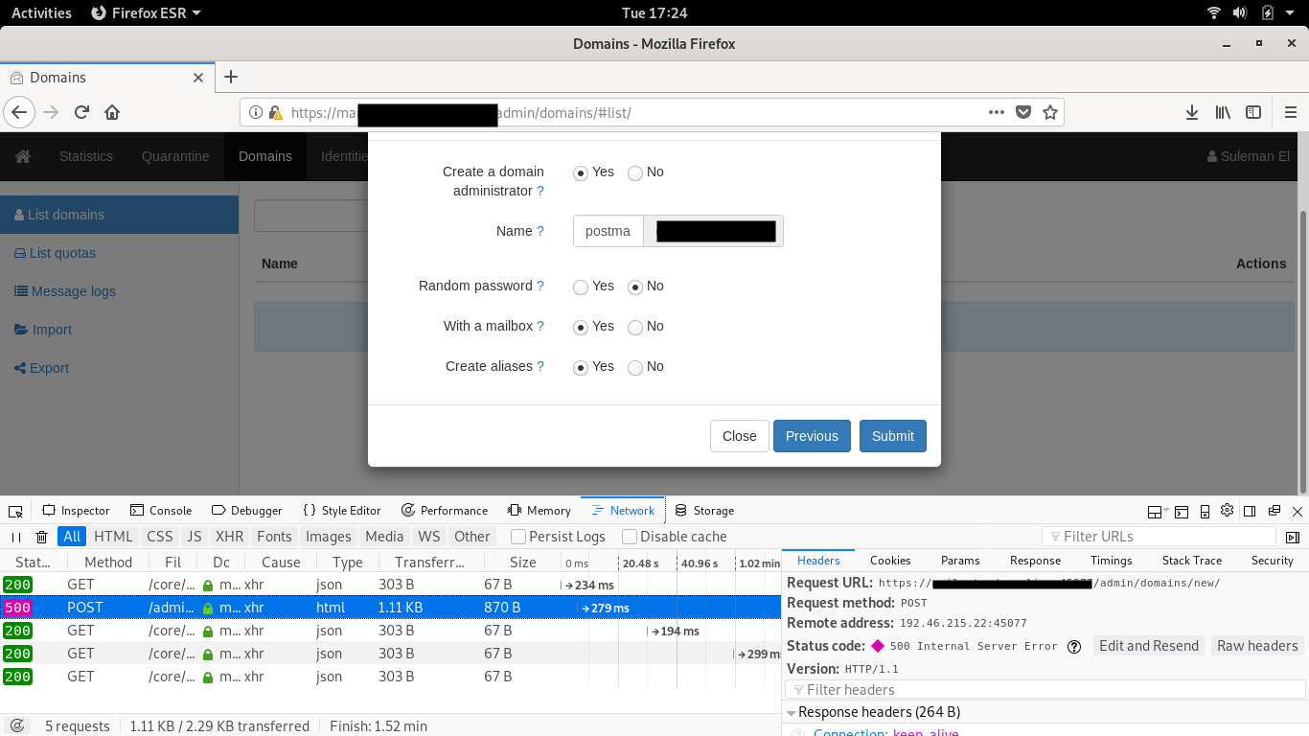Select the pick-element inspection tool in DevTools
Viewport: 1309px width, 736px height.
click(14, 510)
